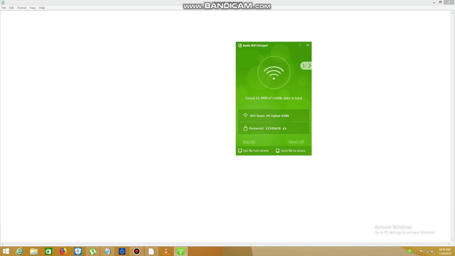The width and height of the screenshot is (455, 256).
Task: Open Windows Defender shield taskbar icon
Action: pyautogui.click(x=78, y=251)
